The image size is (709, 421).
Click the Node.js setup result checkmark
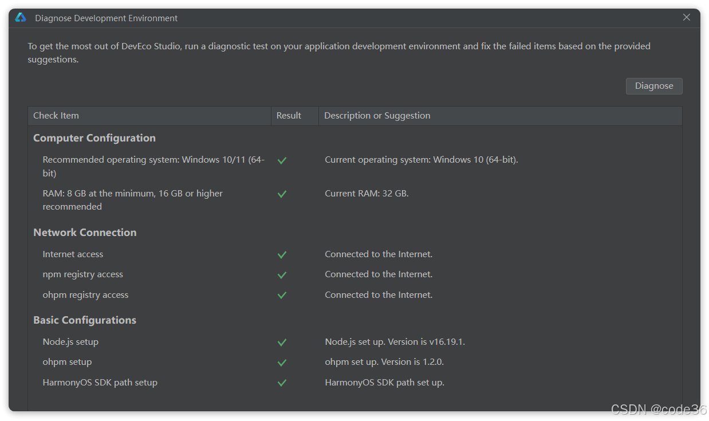point(282,343)
